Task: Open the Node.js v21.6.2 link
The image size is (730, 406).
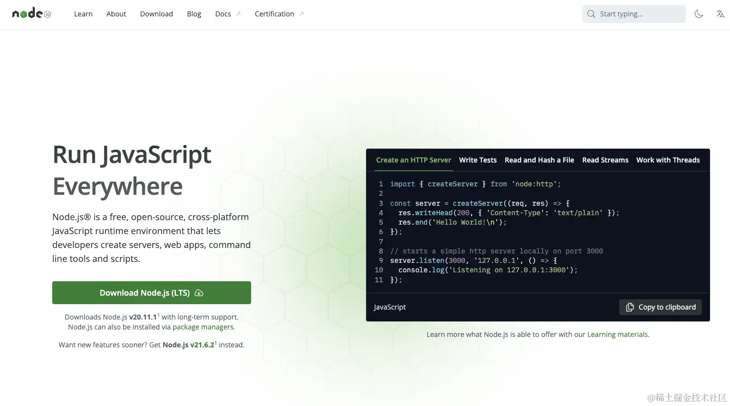Action: [x=188, y=345]
